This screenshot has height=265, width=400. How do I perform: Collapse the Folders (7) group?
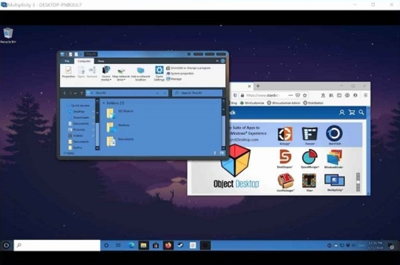104,103
